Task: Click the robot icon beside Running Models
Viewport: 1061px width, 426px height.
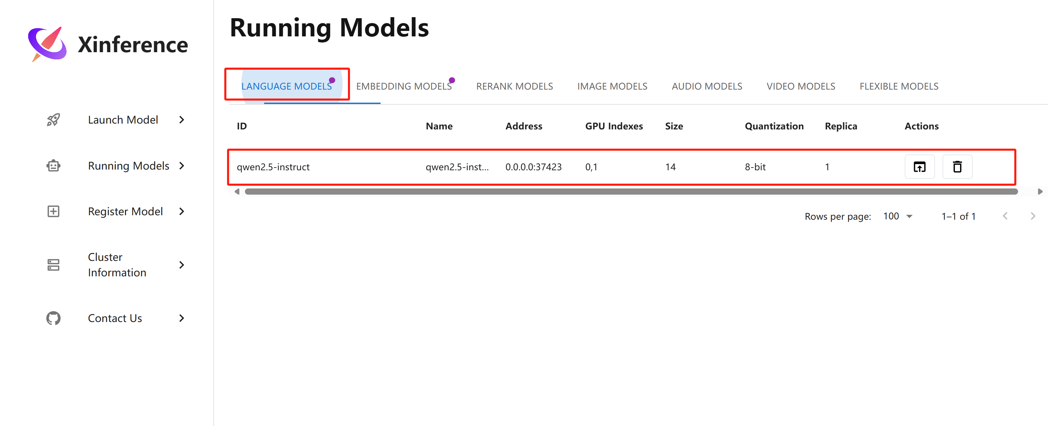Action: click(53, 166)
